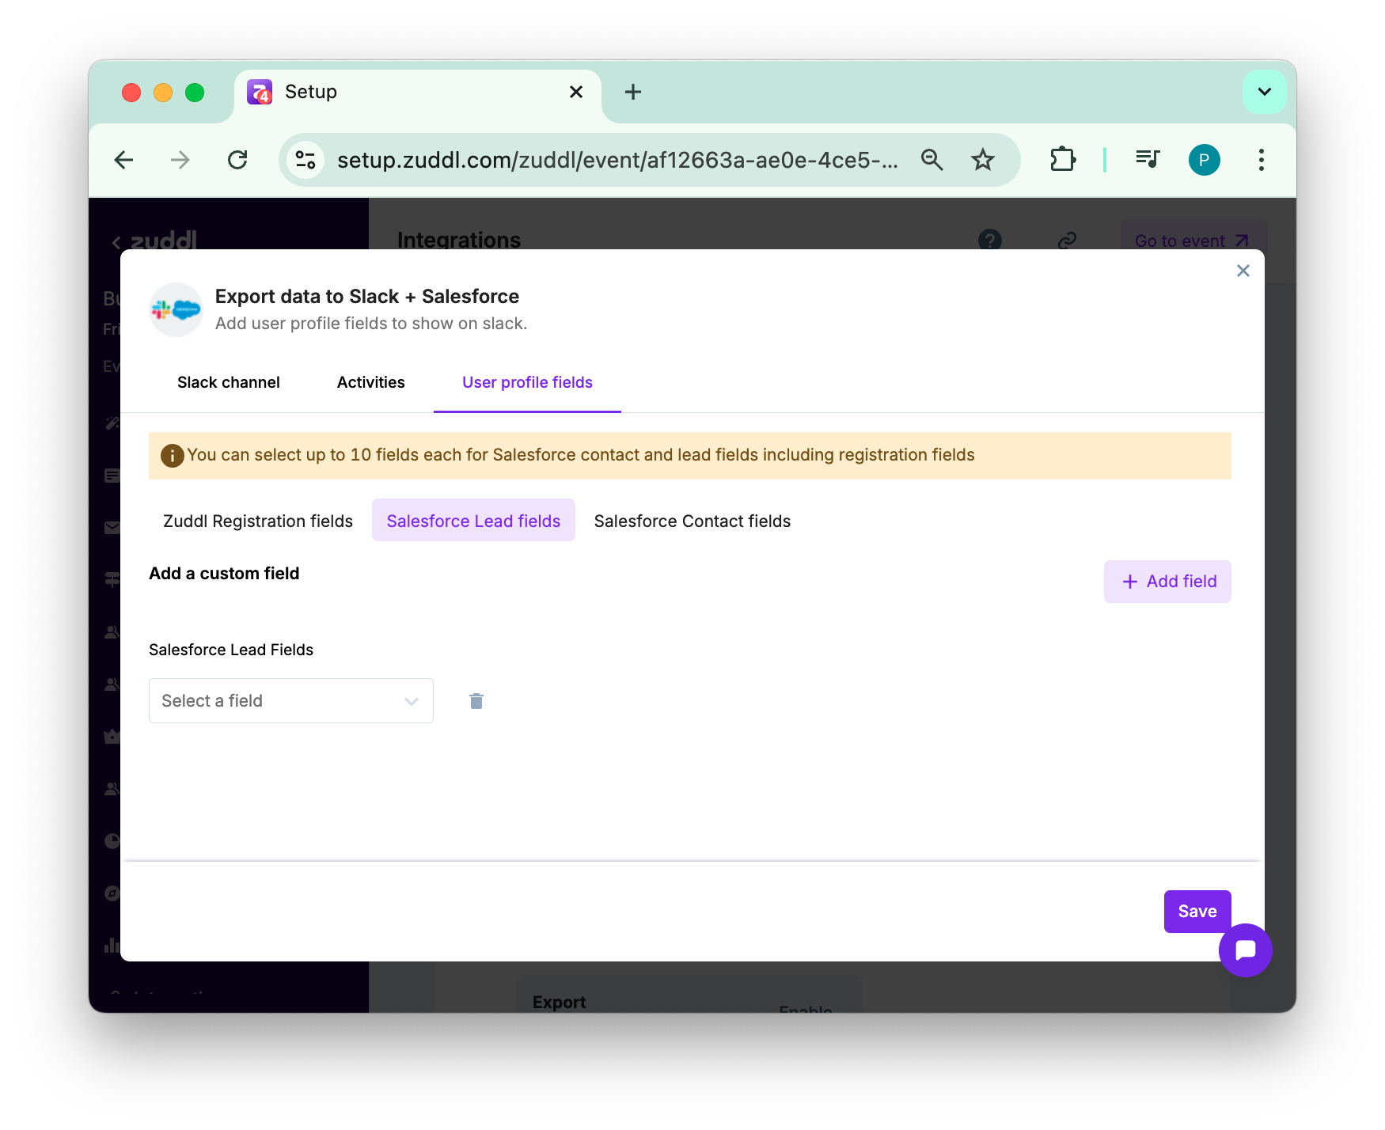Delete the Salesforce Lead field row

(x=476, y=701)
